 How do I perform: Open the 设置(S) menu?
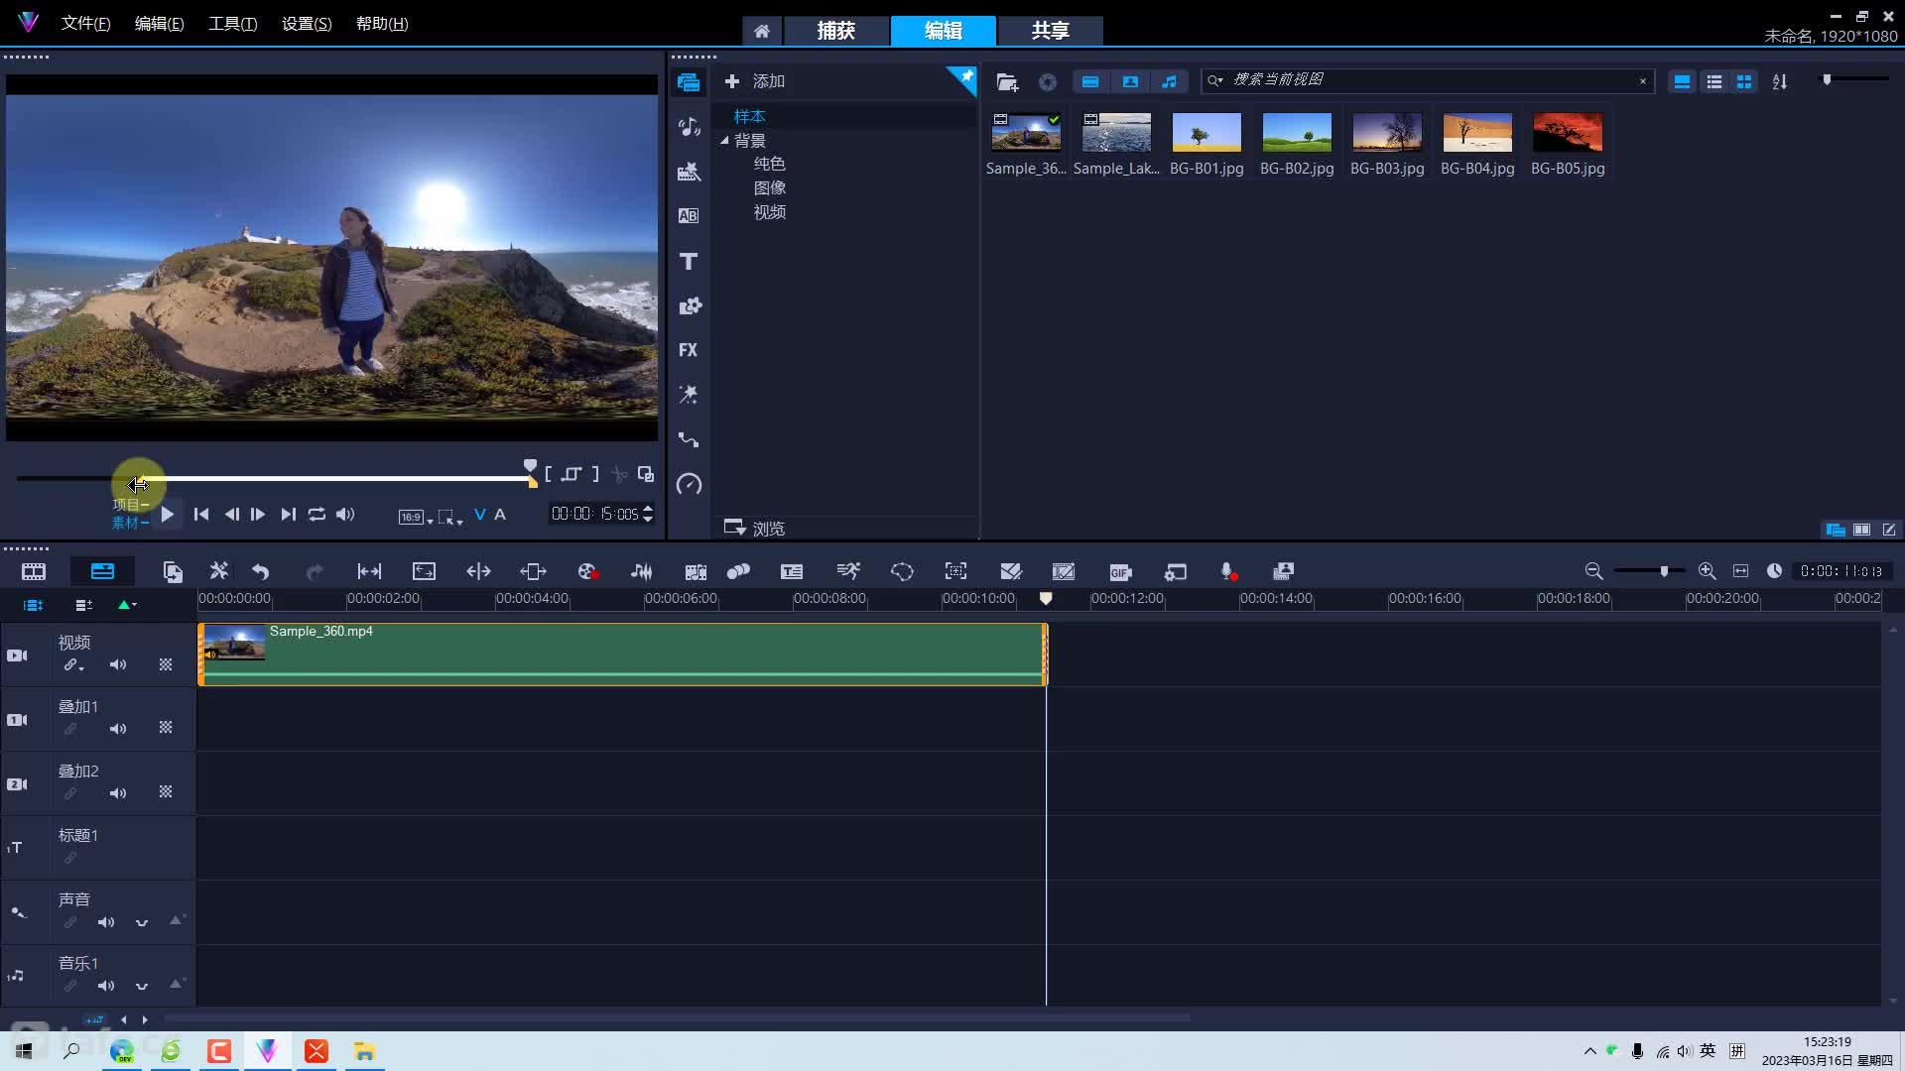(x=307, y=24)
